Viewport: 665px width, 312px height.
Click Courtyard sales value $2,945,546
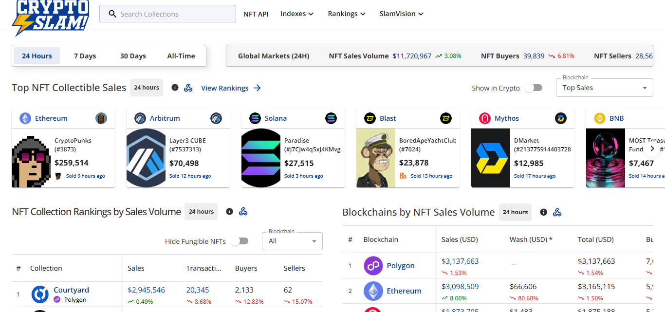(147, 290)
